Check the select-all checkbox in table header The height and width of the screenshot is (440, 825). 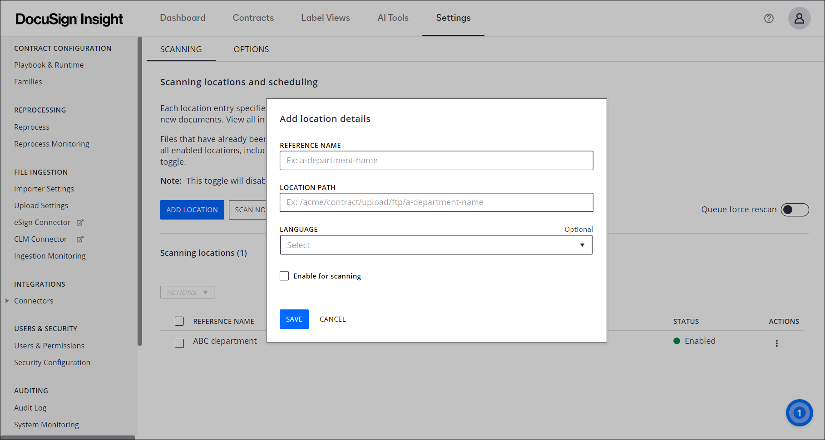[x=179, y=321]
